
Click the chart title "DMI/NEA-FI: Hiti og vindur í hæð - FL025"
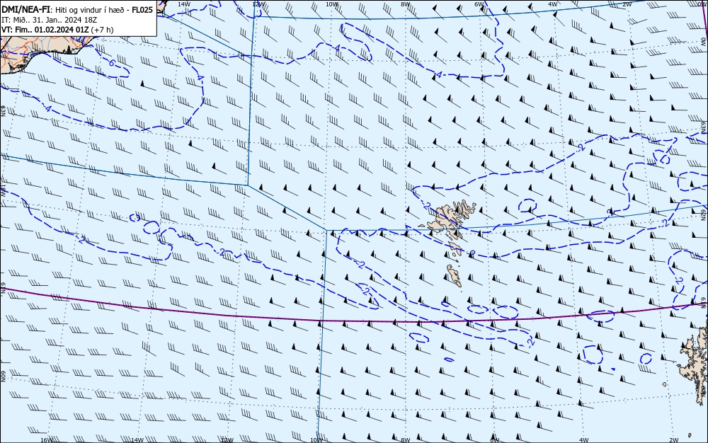point(77,10)
